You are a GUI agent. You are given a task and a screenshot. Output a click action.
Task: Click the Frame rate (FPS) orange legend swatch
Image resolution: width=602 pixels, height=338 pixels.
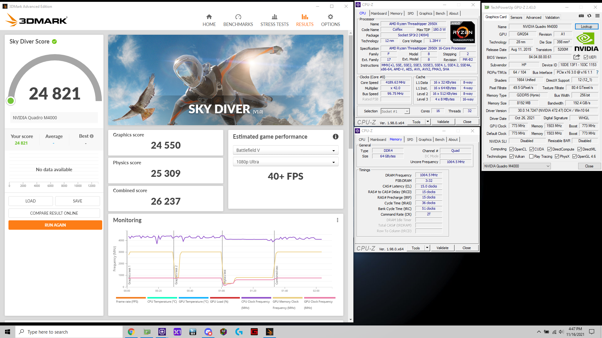coord(131,298)
